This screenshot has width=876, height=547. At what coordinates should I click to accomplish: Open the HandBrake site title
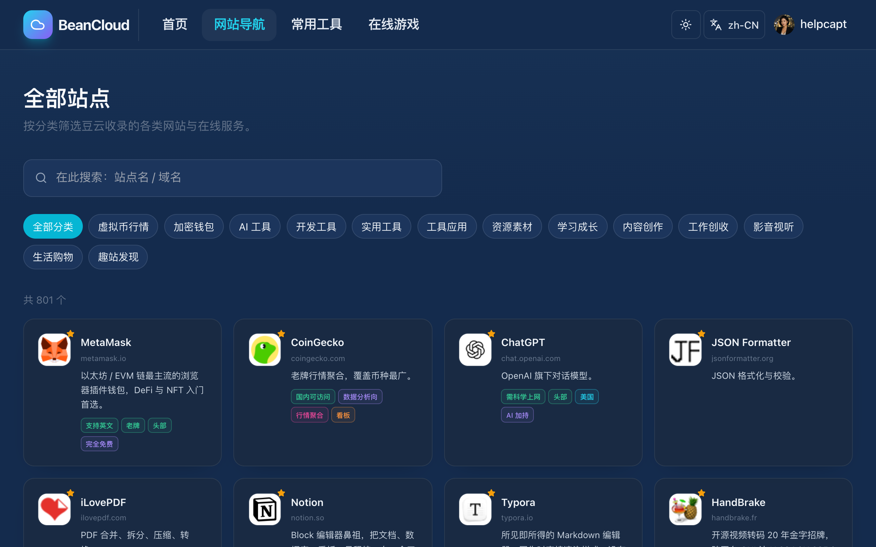pyautogui.click(x=738, y=502)
